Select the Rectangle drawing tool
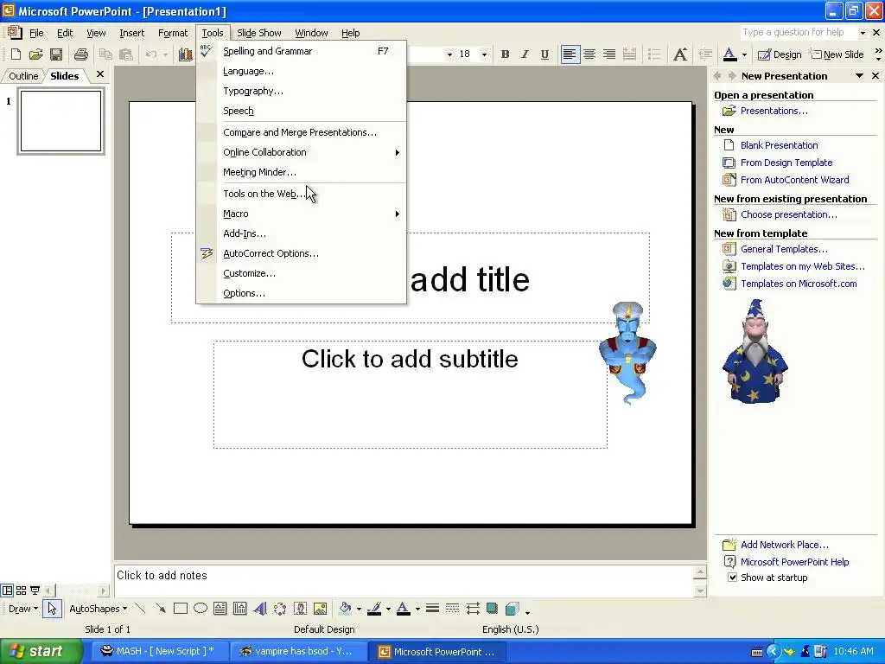Viewport: 885px width, 664px height. coord(181,609)
